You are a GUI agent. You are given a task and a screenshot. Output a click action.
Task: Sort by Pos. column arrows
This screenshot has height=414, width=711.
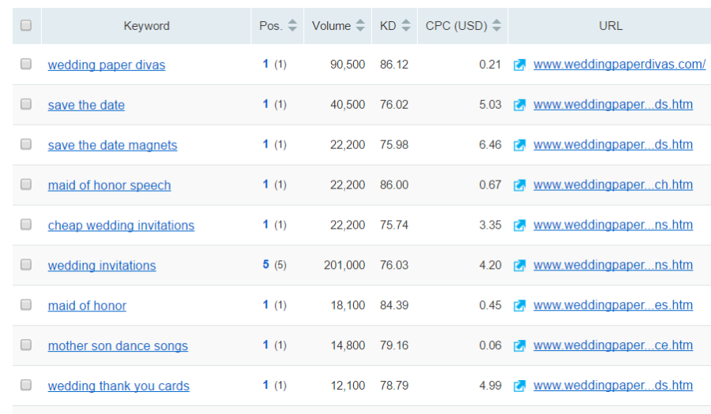(x=292, y=25)
